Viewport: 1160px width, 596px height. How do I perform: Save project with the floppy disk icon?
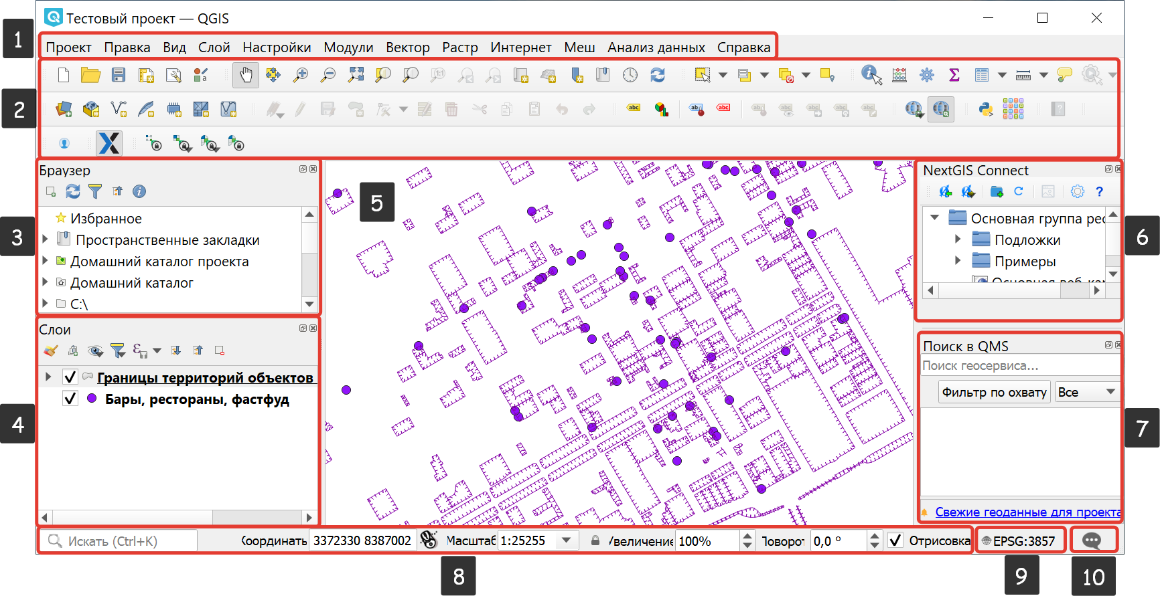[x=119, y=75]
